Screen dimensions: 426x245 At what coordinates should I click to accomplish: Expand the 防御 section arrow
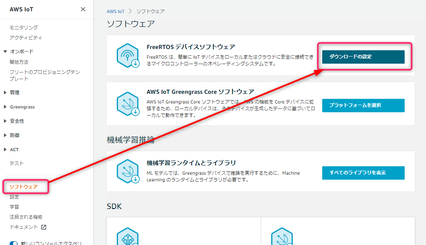tap(5, 135)
